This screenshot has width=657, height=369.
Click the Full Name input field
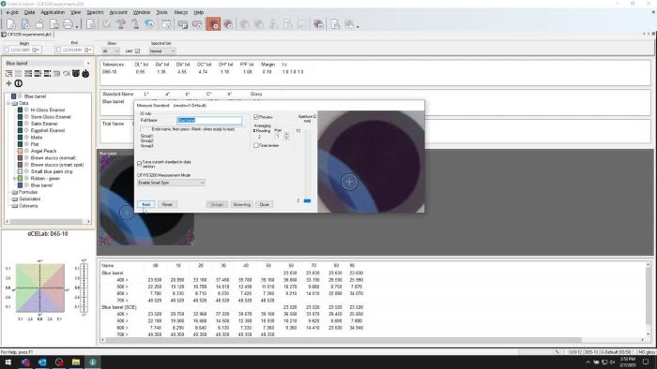point(209,121)
